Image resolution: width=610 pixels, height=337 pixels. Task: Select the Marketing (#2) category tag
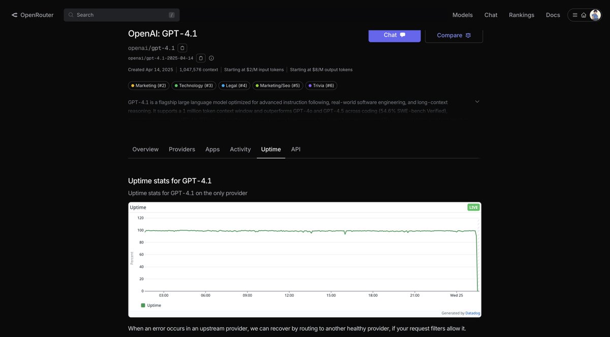pyautogui.click(x=149, y=86)
